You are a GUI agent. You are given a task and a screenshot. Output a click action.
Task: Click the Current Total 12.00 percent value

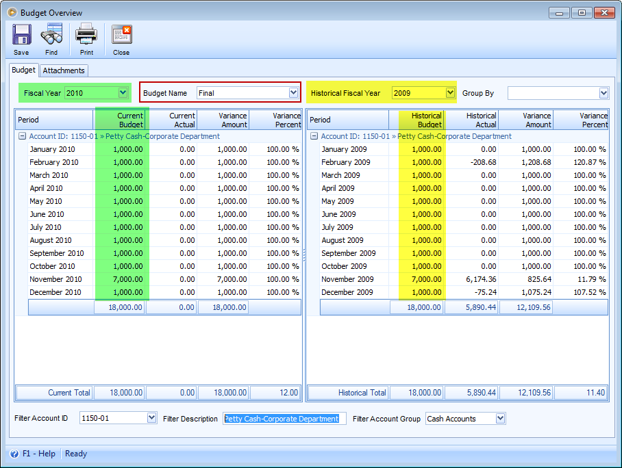coord(275,393)
